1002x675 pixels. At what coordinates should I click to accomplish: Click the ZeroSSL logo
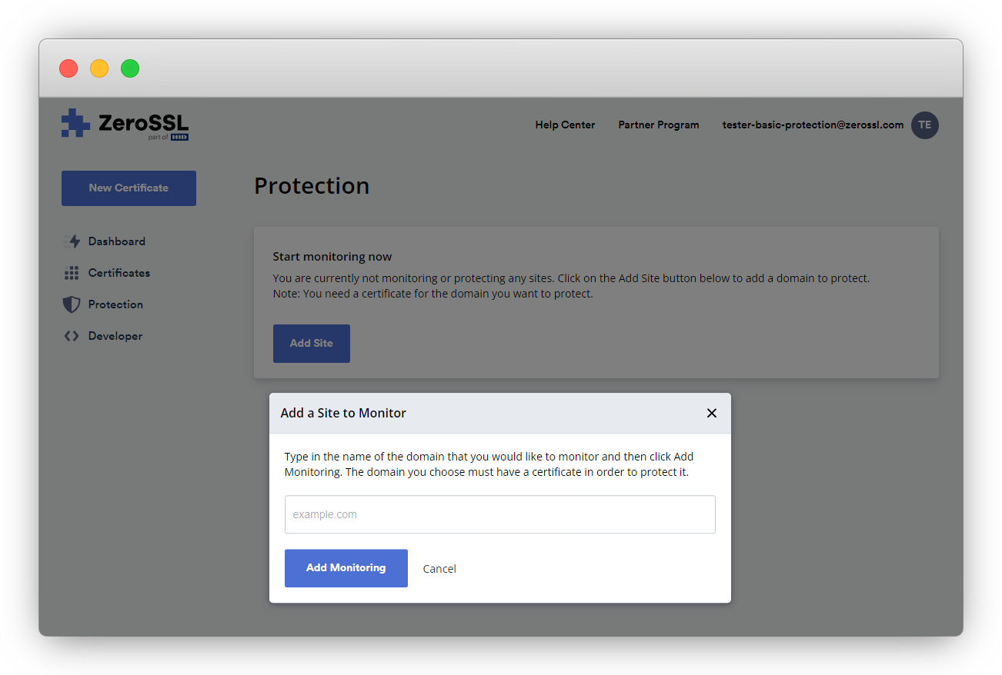(125, 125)
